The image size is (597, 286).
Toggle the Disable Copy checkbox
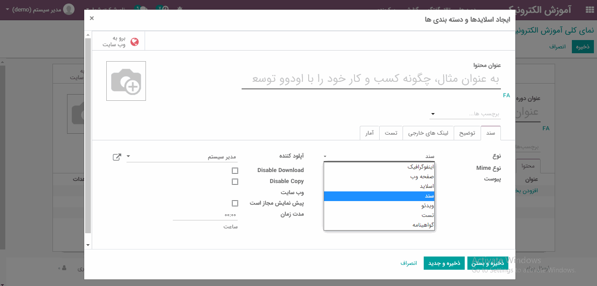(x=235, y=182)
